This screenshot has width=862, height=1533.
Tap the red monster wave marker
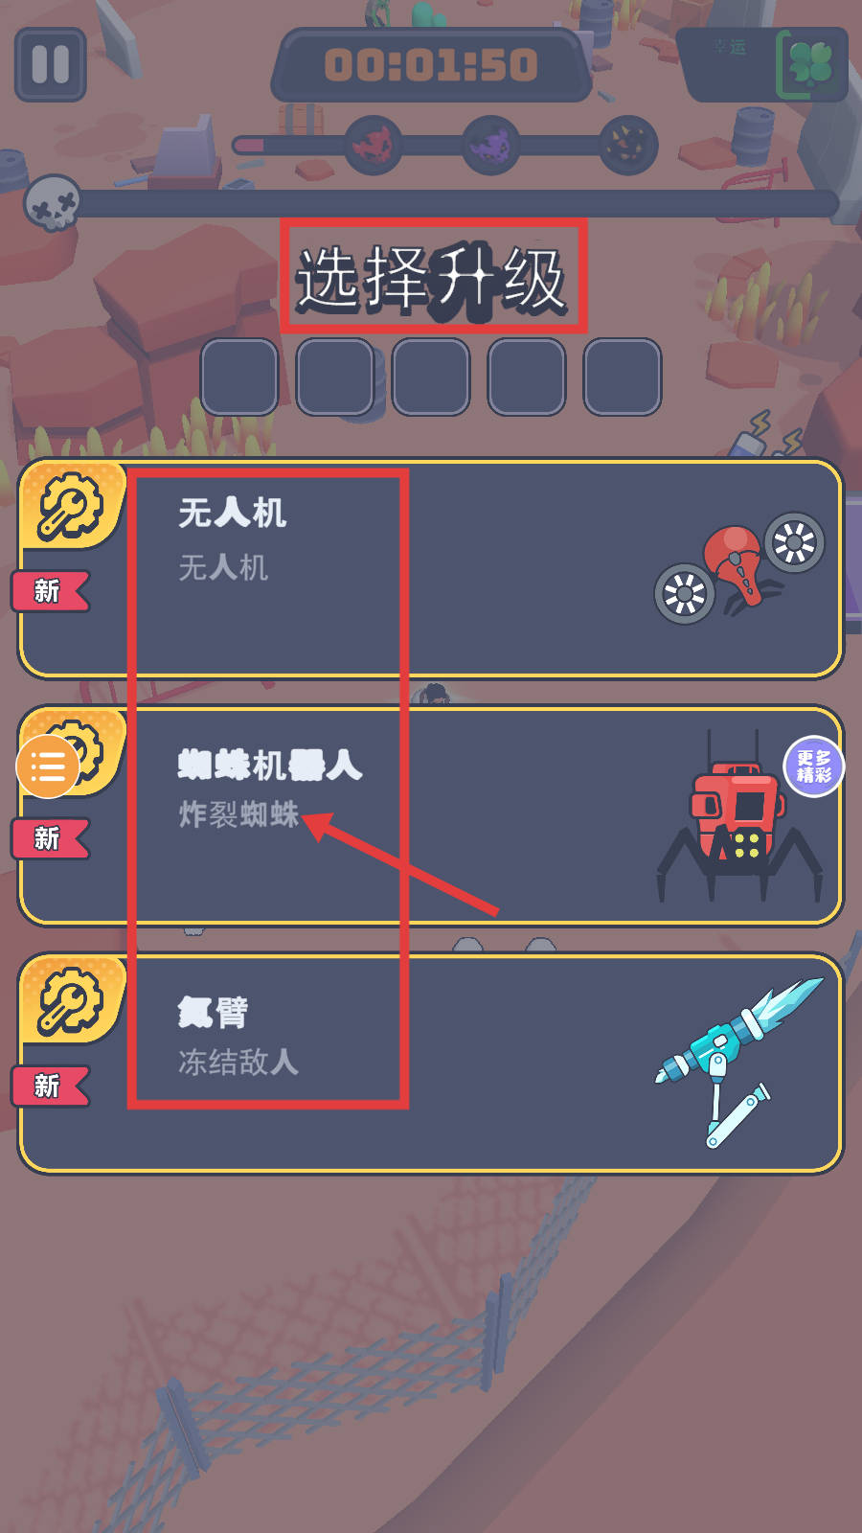click(374, 145)
